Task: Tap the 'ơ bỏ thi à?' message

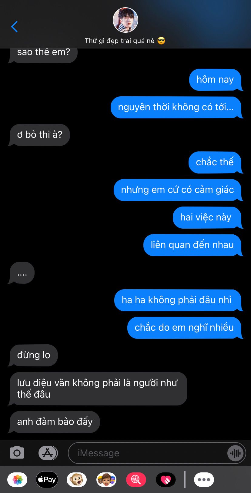Action: [39, 135]
